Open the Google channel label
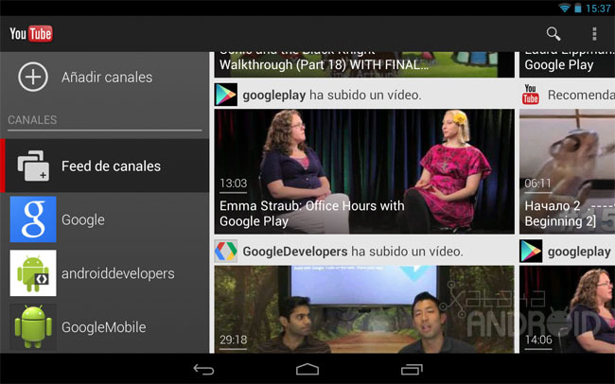The width and height of the screenshot is (615, 384). point(82,219)
